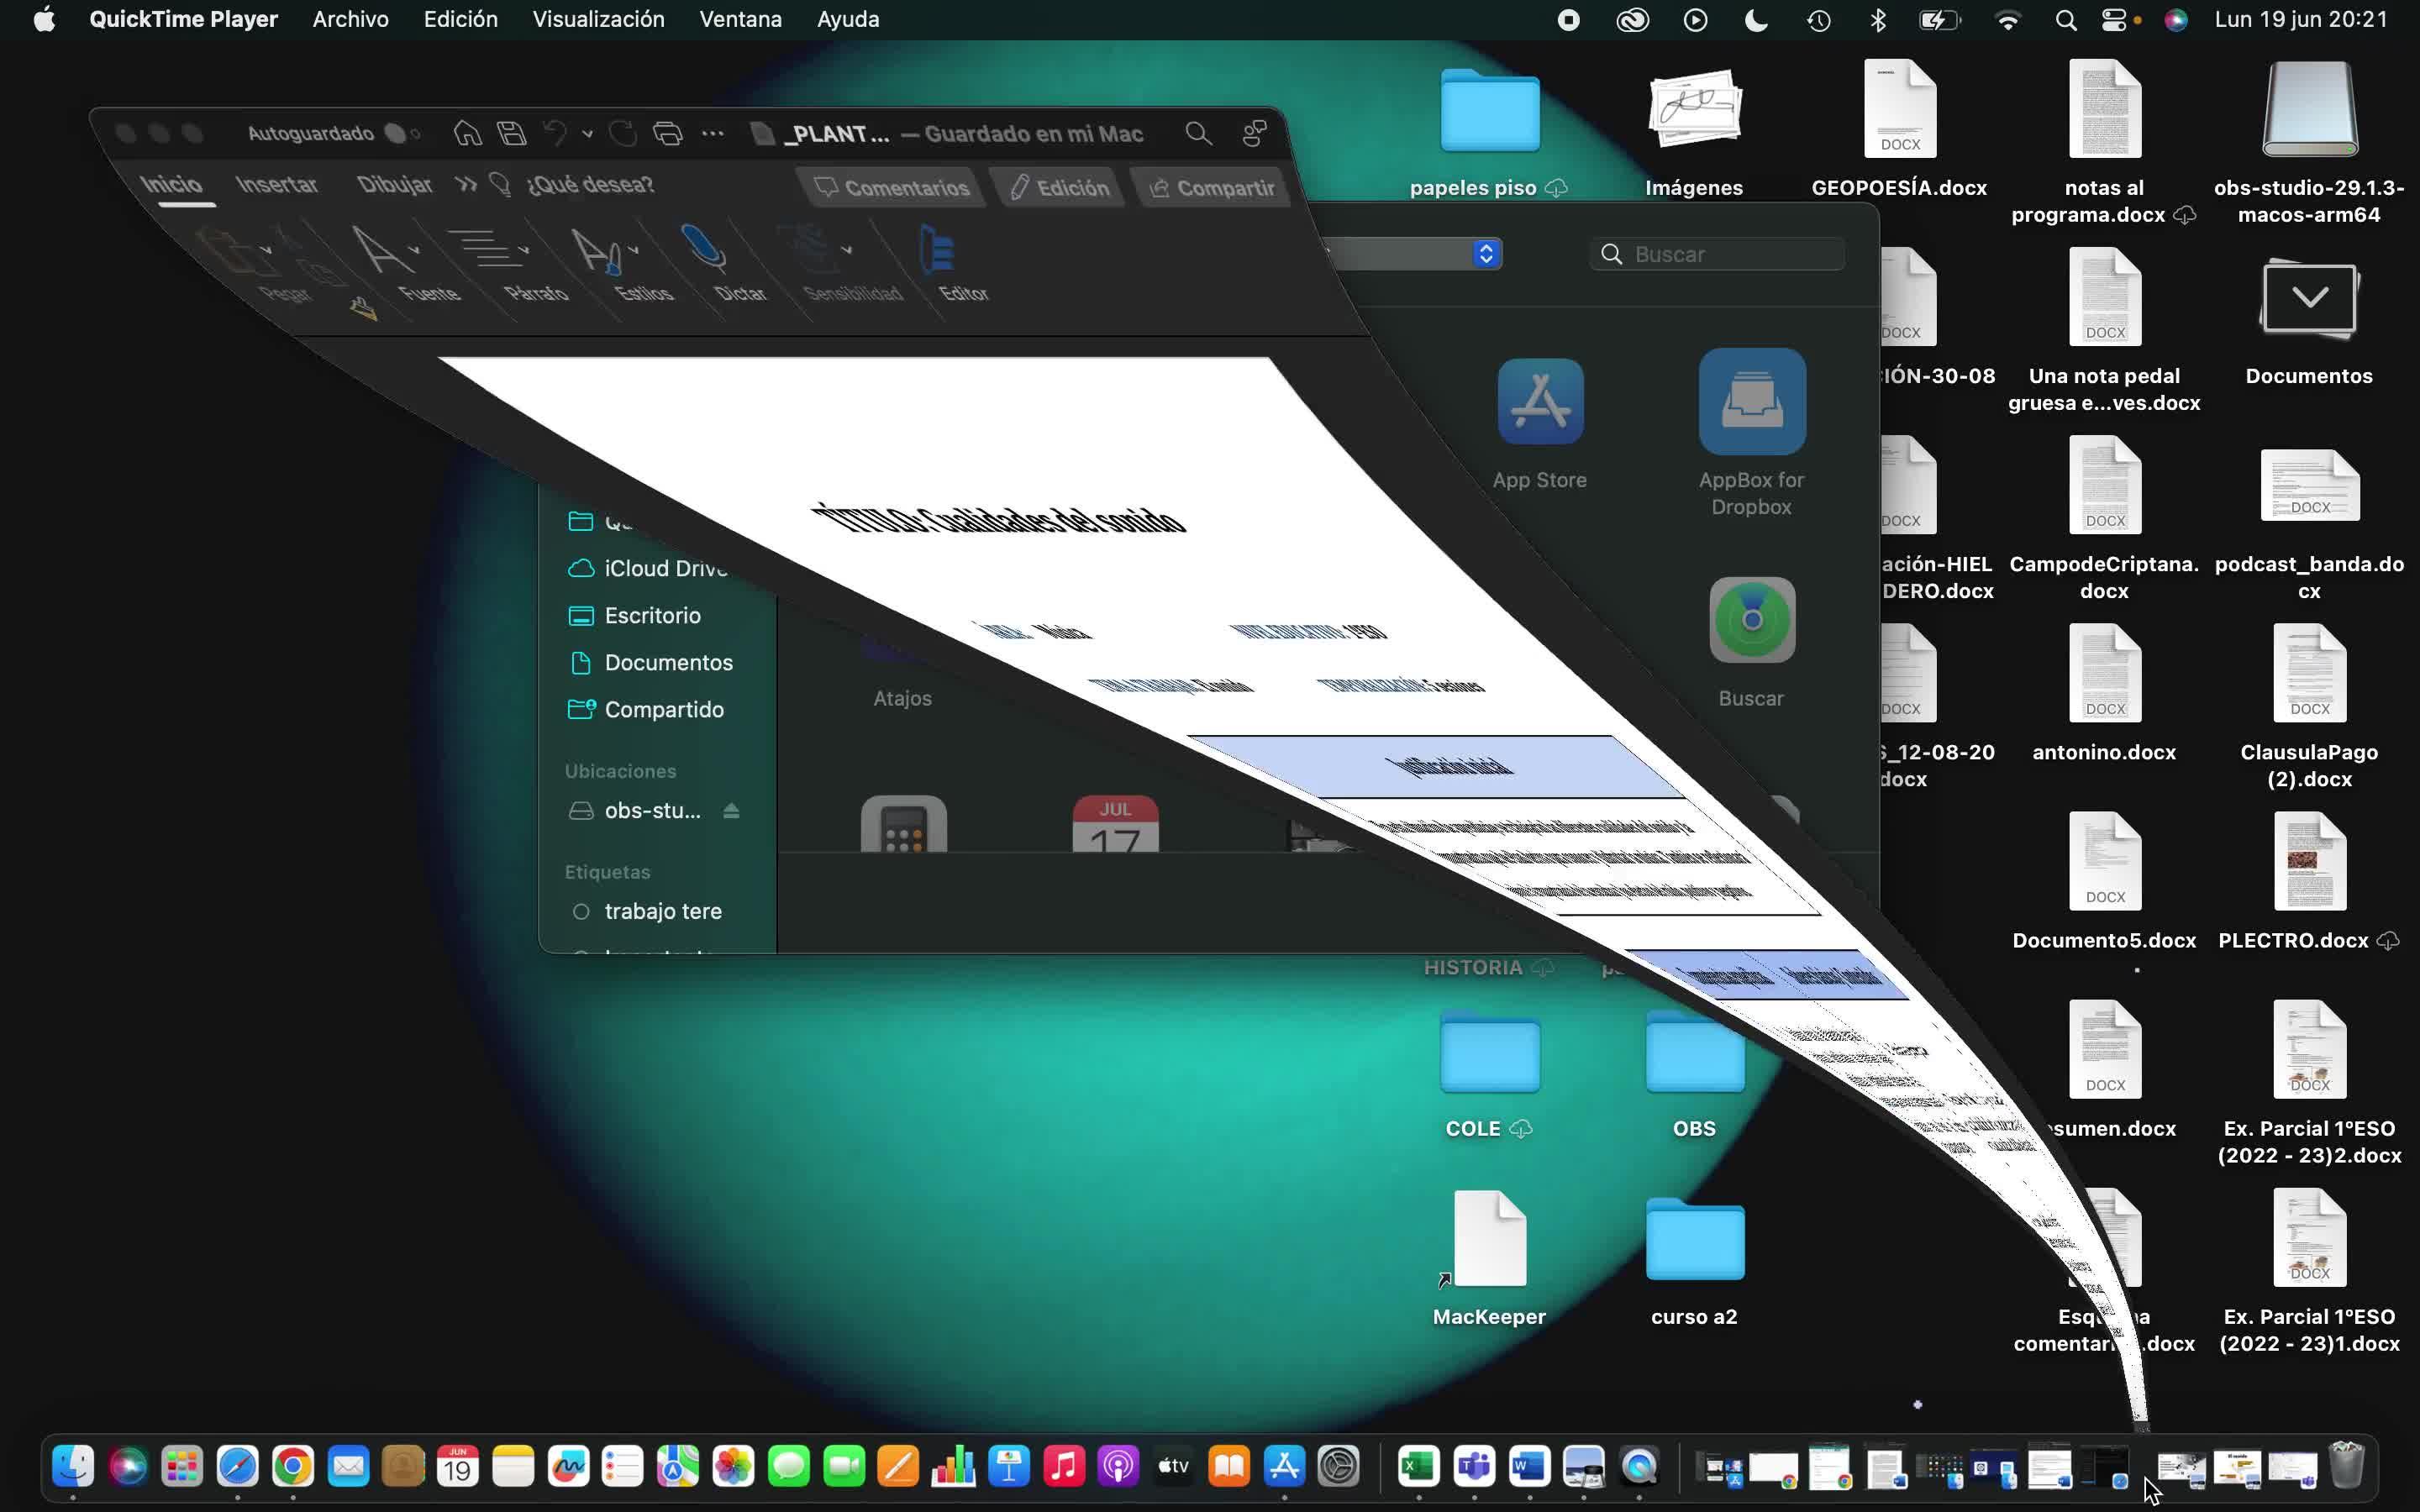Open Microsoft Excel in the dock
The image size is (2420, 1512).
click(x=1418, y=1467)
